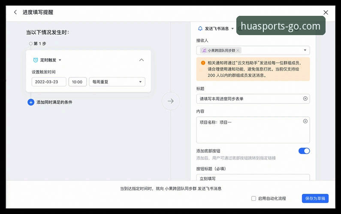Click the 设置触发时间 label
This screenshot has width=341, height=214.
[x=43, y=72]
